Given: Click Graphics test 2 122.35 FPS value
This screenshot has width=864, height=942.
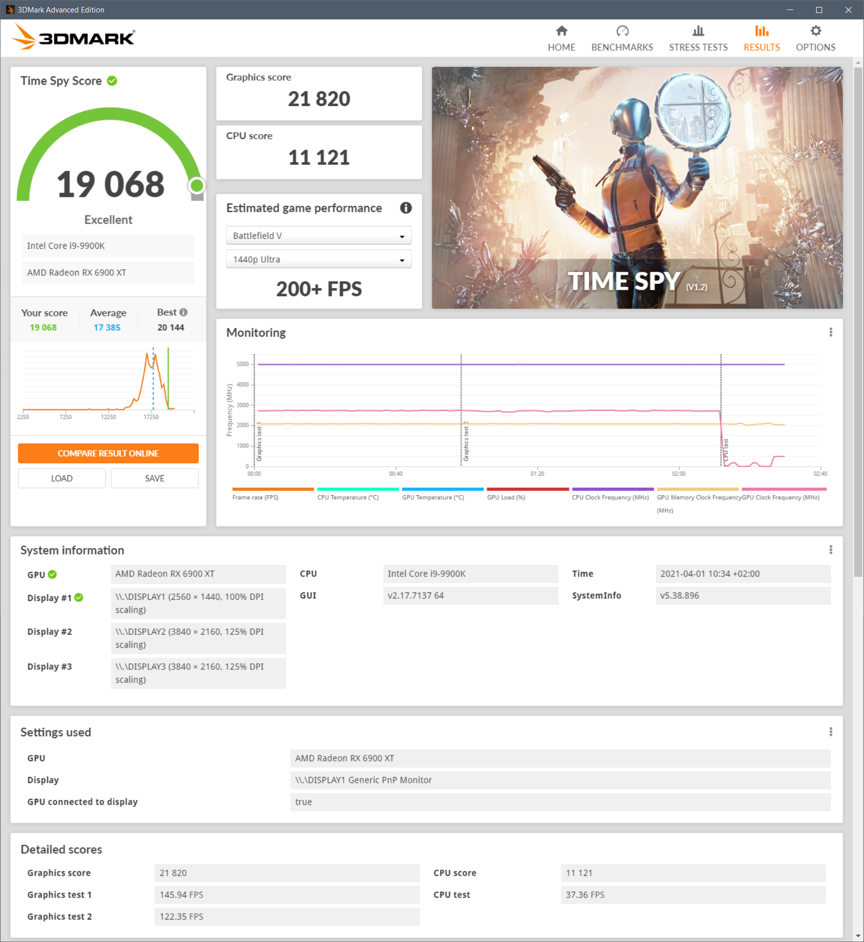Looking at the screenshot, I should tap(287, 917).
